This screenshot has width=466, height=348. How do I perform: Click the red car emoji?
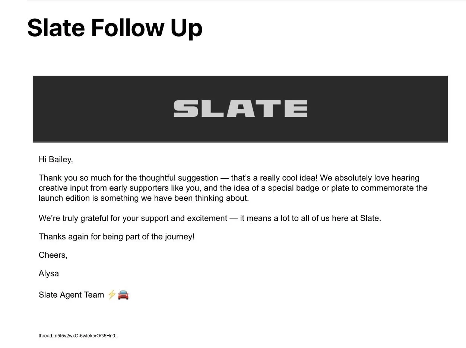[x=123, y=295]
